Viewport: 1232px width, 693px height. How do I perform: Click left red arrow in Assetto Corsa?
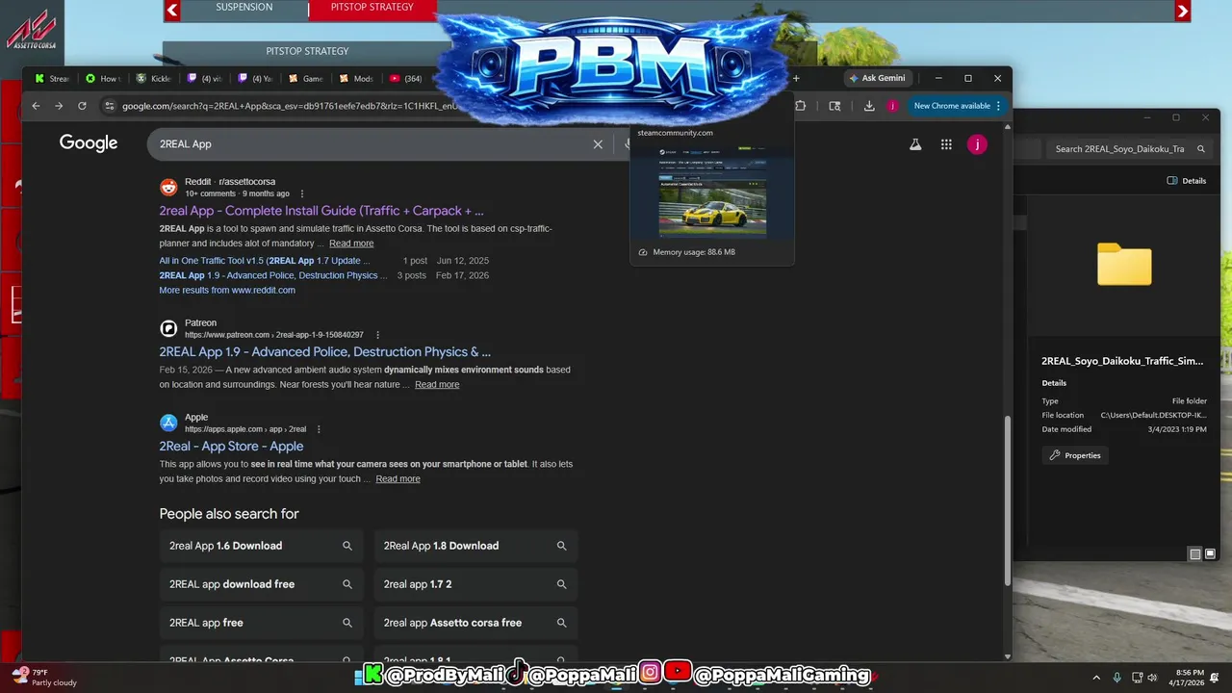172,11
